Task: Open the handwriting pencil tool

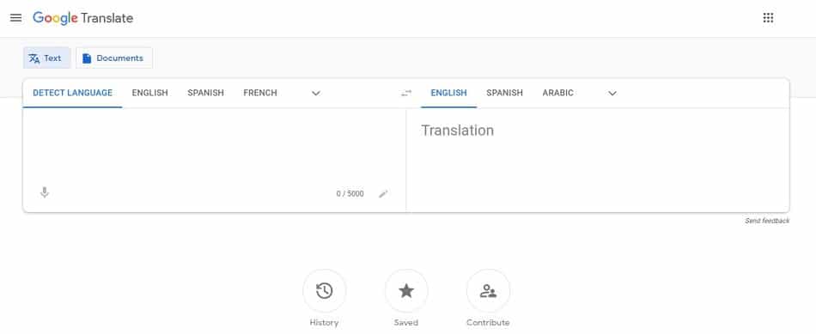Action: [384, 194]
